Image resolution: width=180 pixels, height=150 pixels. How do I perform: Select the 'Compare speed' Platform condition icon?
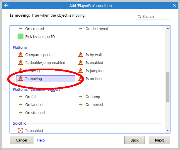tap(21, 55)
